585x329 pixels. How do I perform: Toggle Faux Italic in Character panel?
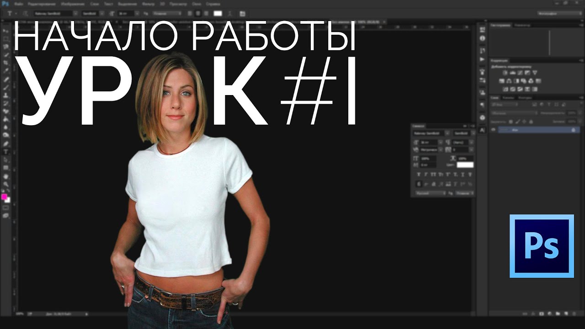(426, 175)
